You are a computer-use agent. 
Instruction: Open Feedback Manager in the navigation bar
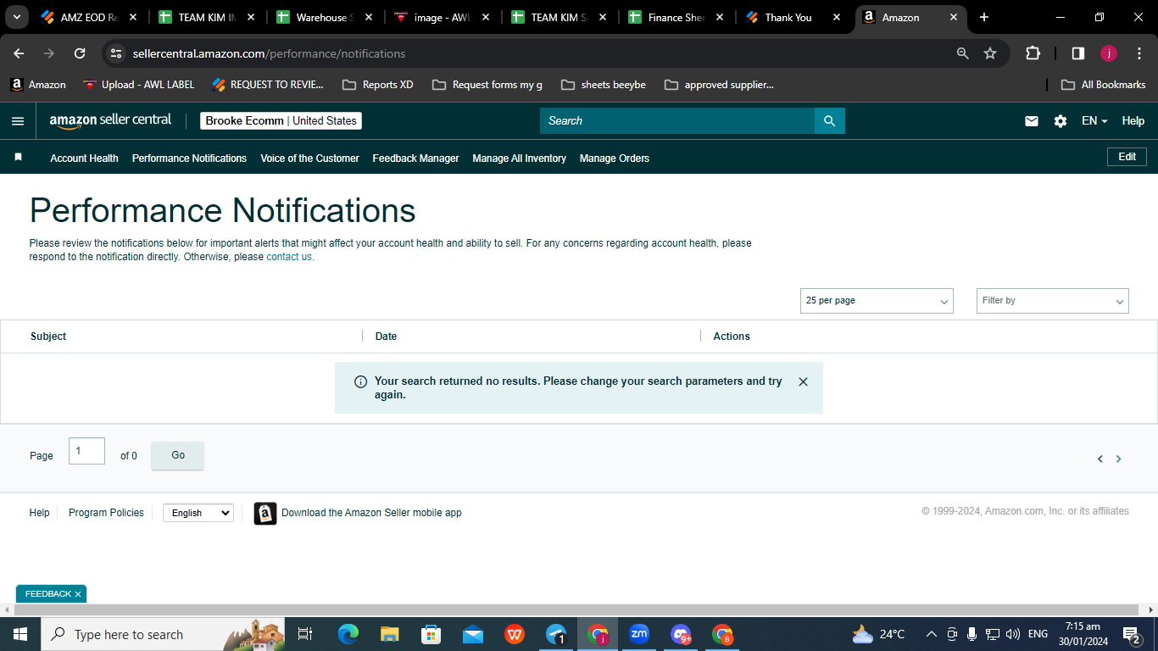pyautogui.click(x=415, y=159)
